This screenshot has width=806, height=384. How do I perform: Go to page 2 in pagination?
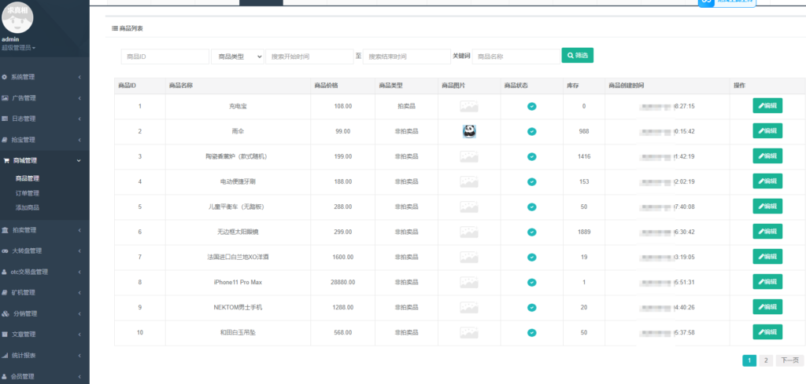tap(765, 360)
